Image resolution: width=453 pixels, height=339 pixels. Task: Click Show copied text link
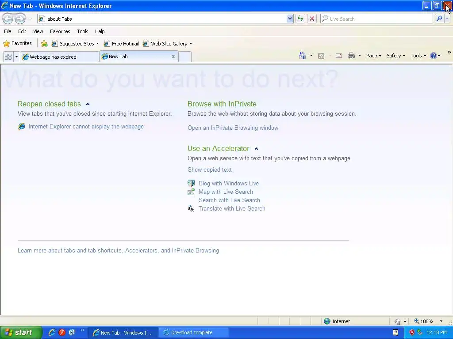pos(209,170)
